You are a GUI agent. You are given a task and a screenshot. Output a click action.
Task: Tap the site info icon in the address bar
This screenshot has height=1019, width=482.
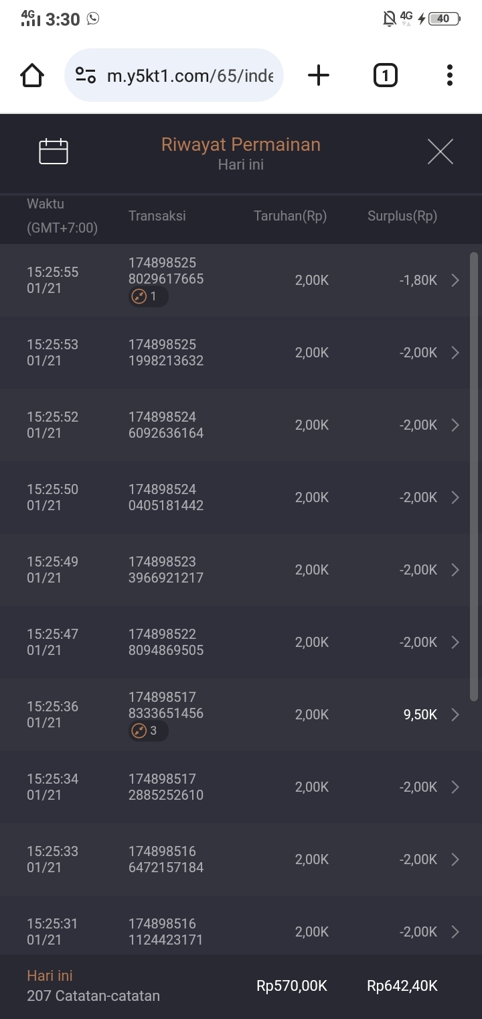click(85, 75)
